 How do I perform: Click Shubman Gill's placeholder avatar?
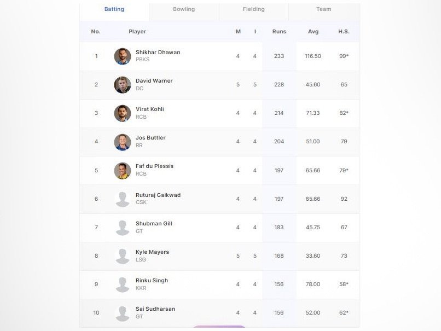pyautogui.click(x=123, y=228)
